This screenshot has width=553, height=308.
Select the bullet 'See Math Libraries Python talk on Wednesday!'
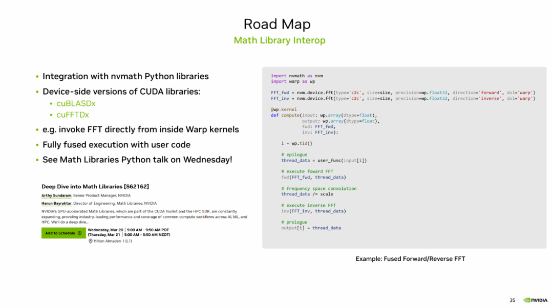click(x=137, y=160)
